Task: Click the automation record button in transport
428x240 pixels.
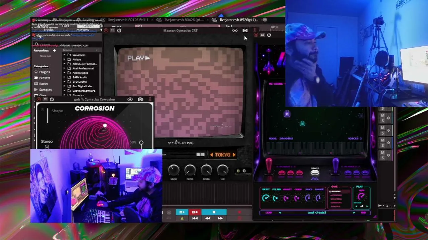Action: pos(195,212)
